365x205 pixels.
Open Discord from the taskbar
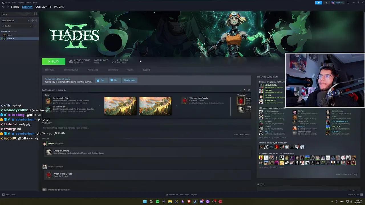[x=201, y=202]
